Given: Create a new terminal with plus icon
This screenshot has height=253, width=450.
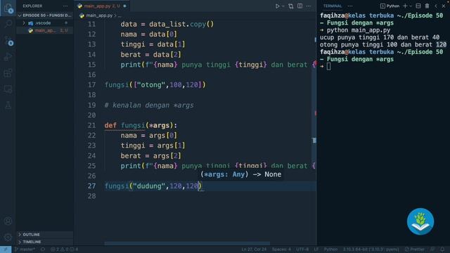Looking at the screenshot, I should [405, 6].
